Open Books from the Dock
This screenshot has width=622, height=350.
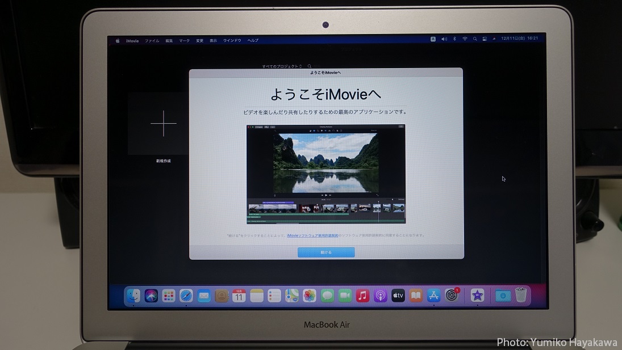[x=416, y=296]
